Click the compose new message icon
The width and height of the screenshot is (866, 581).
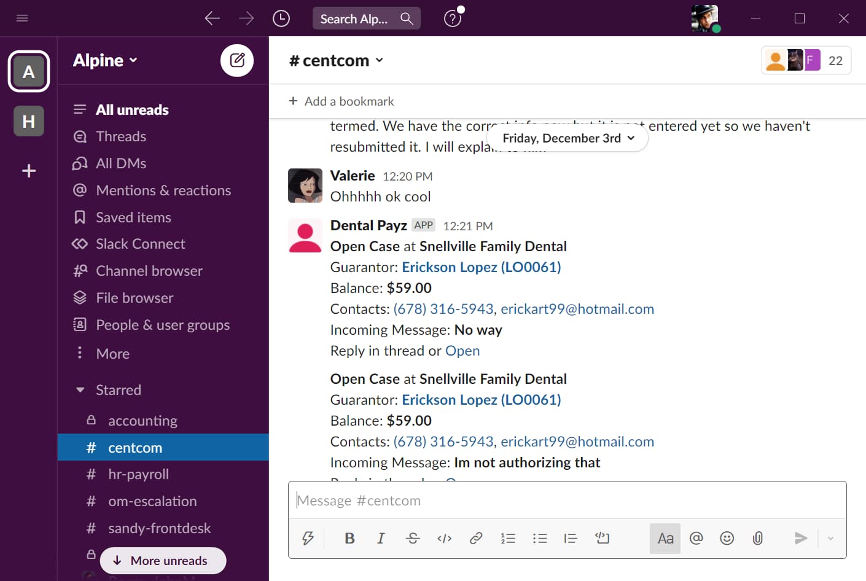point(237,60)
